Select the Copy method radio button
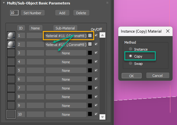Viewport: 177px width, 125px height. point(130,56)
